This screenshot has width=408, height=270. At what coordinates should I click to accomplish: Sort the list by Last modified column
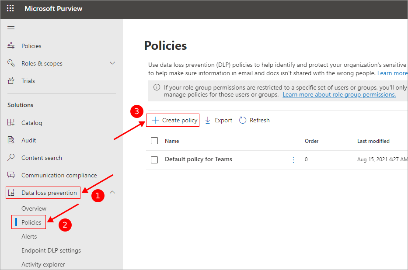point(373,141)
